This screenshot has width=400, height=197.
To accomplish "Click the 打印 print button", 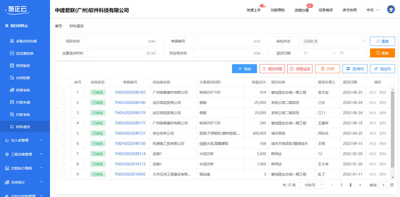I will click(x=327, y=69).
